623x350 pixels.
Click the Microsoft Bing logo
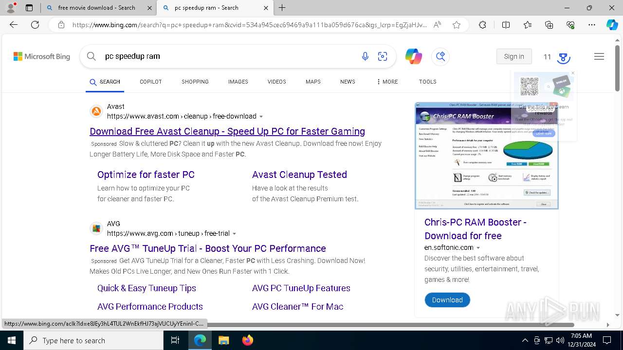coord(42,56)
